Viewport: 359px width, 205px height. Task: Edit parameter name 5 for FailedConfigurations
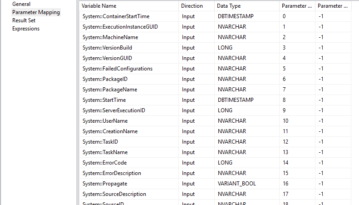coord(297,69)
